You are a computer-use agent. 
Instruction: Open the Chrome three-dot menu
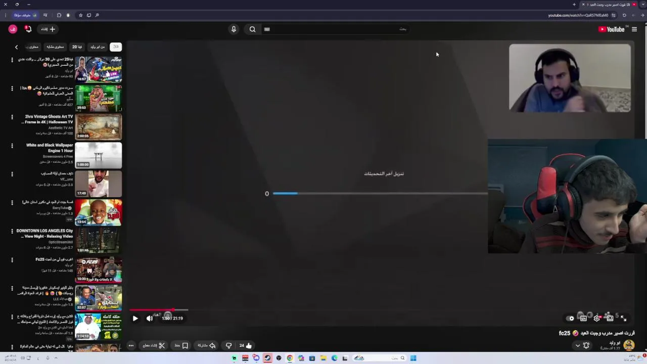click(6, 15)
